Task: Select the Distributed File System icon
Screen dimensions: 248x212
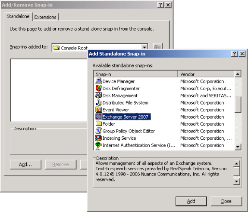Action: coord(99,102)
